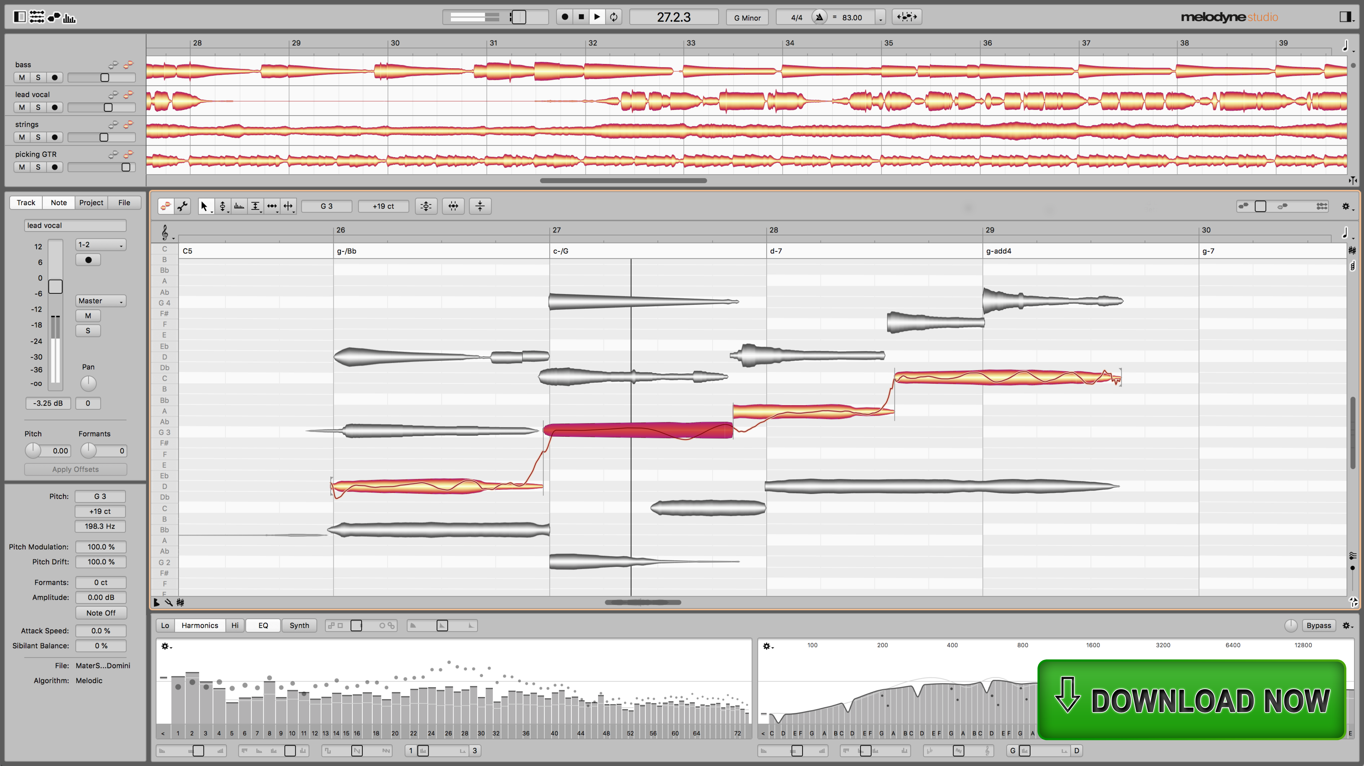This screenshot has height=766, width=1364.
Task: Start playback with the Play button
Action: point(597,17)
